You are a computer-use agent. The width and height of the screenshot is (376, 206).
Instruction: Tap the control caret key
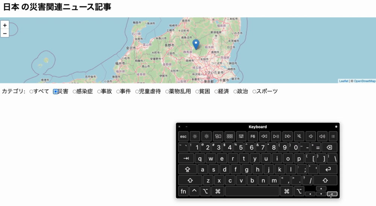194,191
